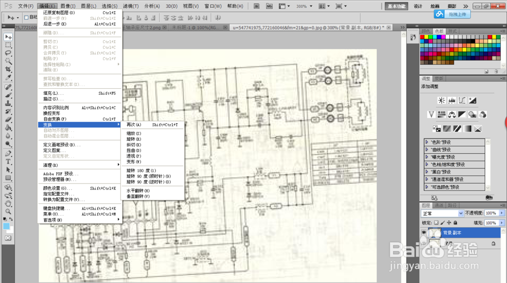Select the Magic Wand tool
The height and width of the screenshot is (283, 507).
click(x=8, y=61)
